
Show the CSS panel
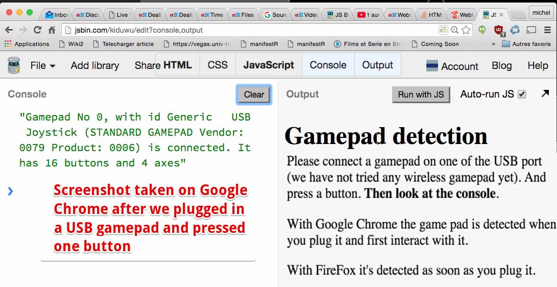pyautogui.click(x=218, y=65)
